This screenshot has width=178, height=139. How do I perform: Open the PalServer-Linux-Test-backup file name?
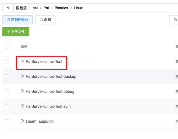(x=51, y=77)
